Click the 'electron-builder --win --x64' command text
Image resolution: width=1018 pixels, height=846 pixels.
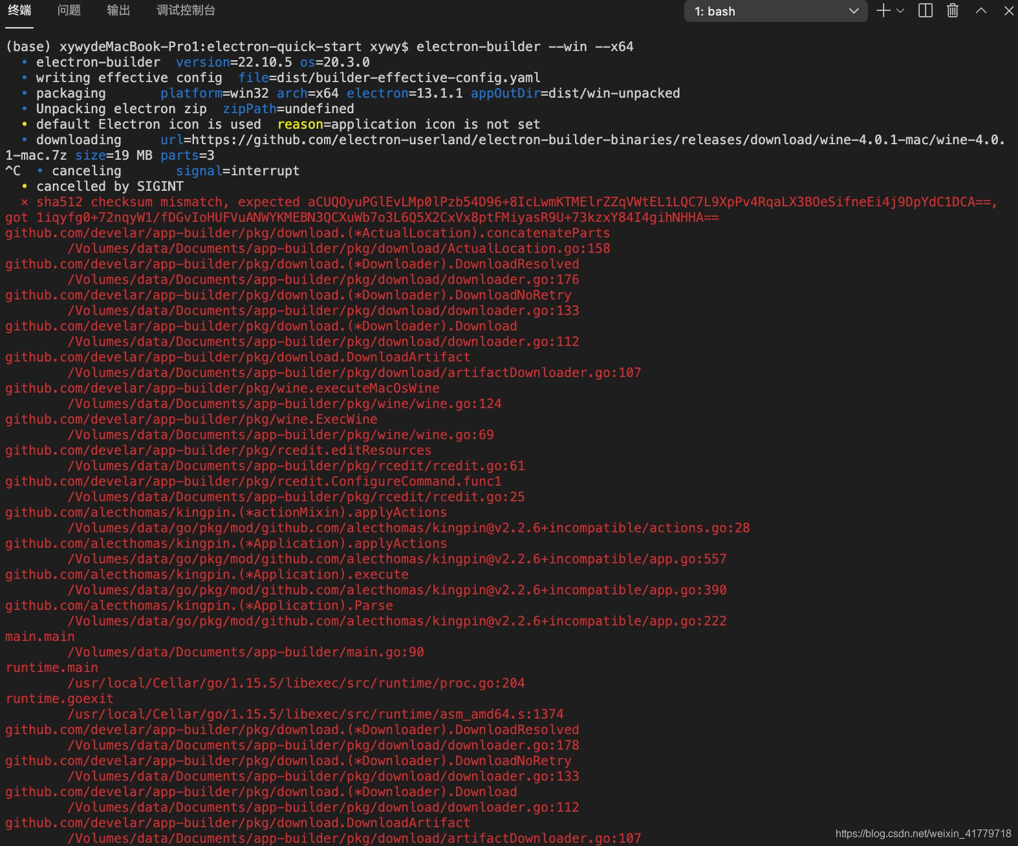[525, 47]
